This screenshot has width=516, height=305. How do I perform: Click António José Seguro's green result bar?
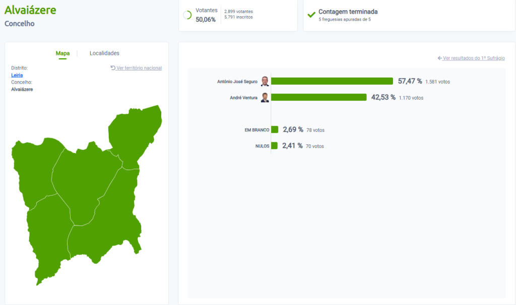click(332, 81)
